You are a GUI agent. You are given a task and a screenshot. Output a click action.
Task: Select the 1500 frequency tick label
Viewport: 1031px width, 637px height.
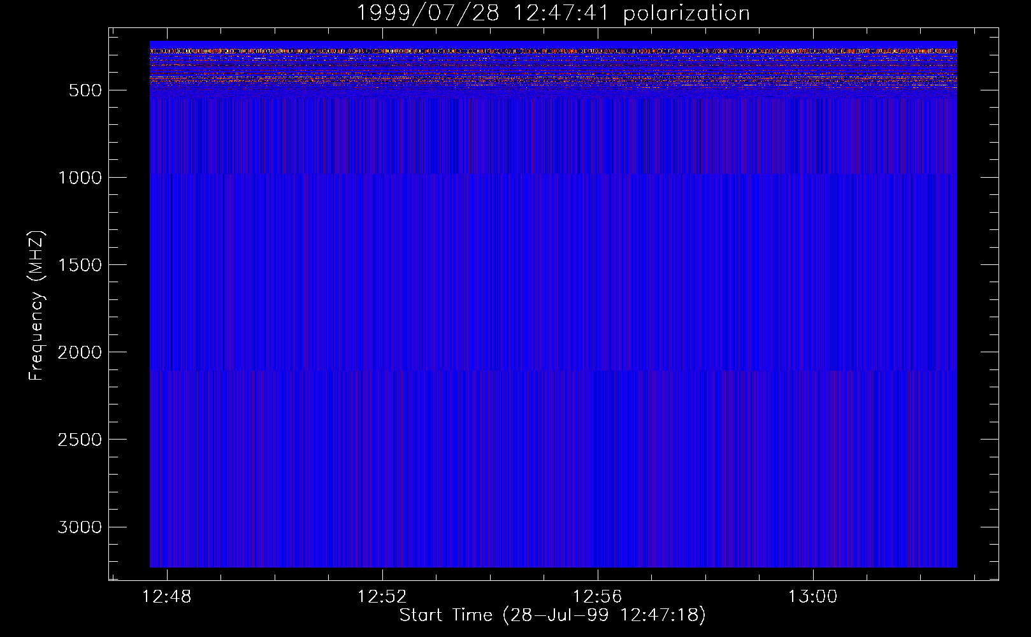[80, 265]
